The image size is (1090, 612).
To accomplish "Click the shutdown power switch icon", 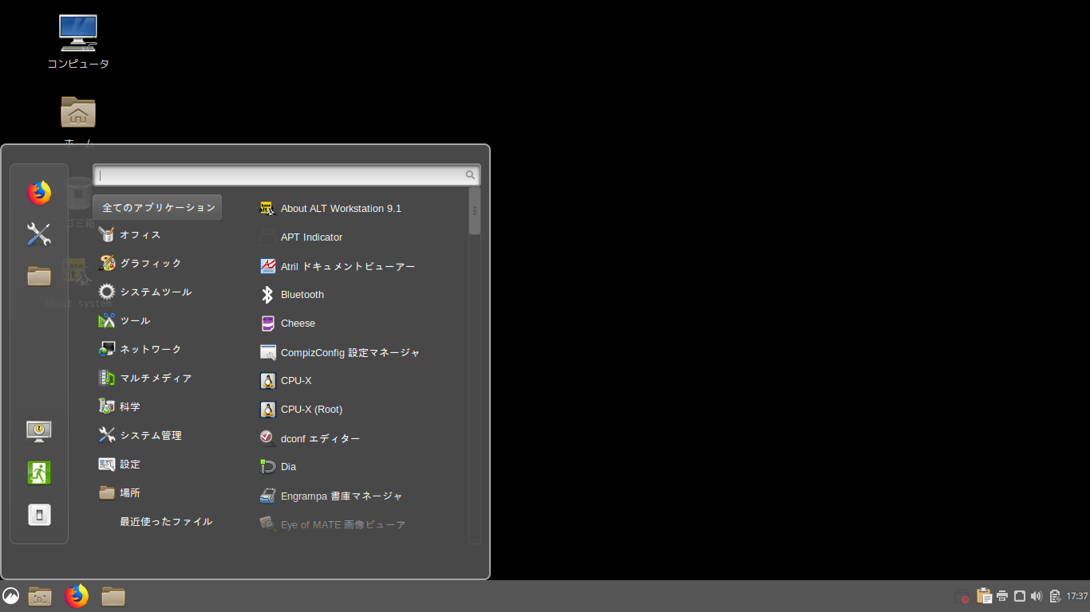I will tap(39, 515).
